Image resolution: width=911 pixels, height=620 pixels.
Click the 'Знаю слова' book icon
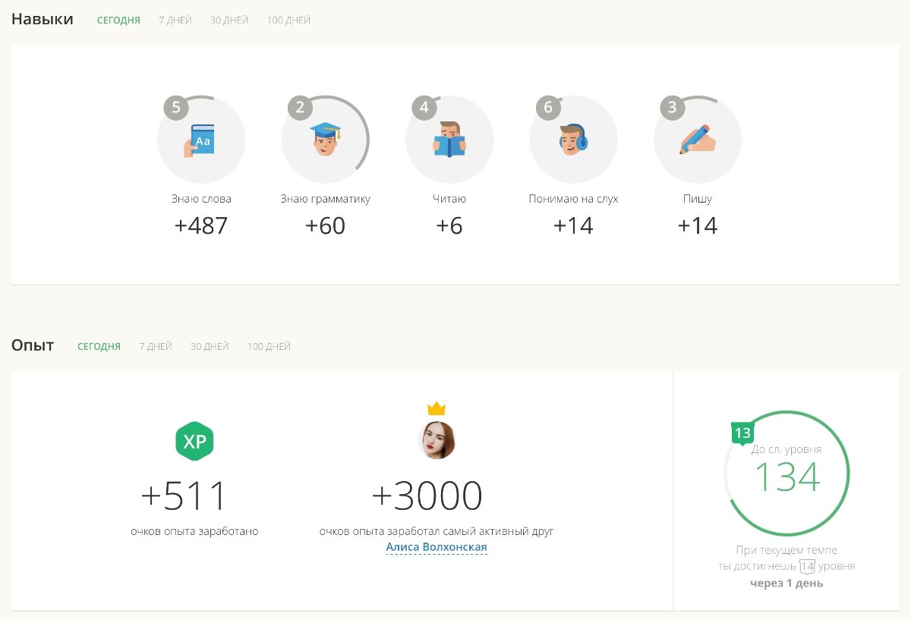point(200,140)
